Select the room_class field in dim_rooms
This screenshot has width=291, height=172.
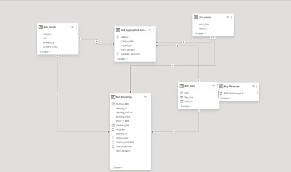pyautogui.click(x=204, y=24)
